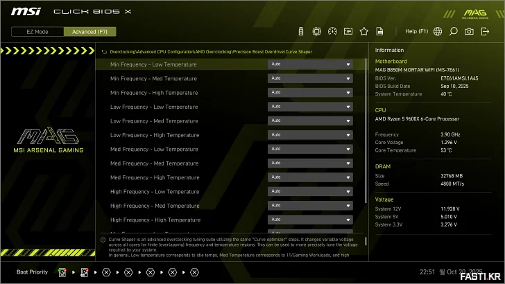Select first hard disk boot priority device
The height and width of the screenshot is (284, 505).
[62, 272]
